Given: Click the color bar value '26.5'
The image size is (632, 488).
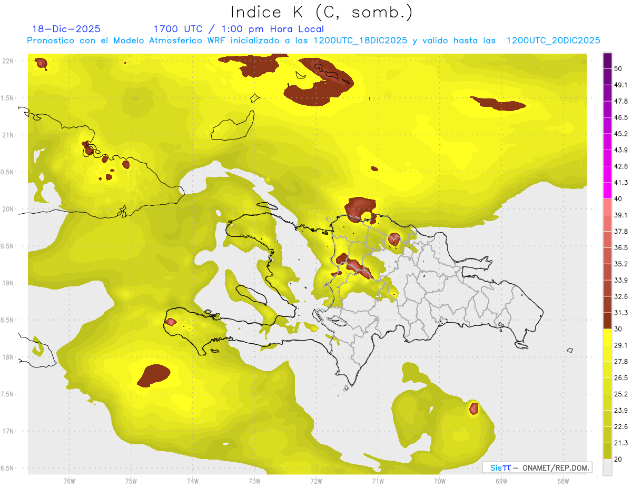Looking at the screenshot, I should pyautogui.click(x=620, y=378).
